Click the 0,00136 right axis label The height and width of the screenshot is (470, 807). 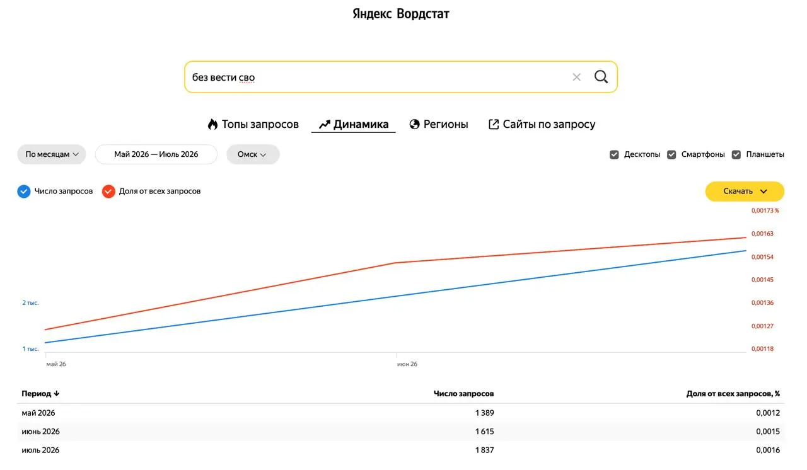click(762, 303)
